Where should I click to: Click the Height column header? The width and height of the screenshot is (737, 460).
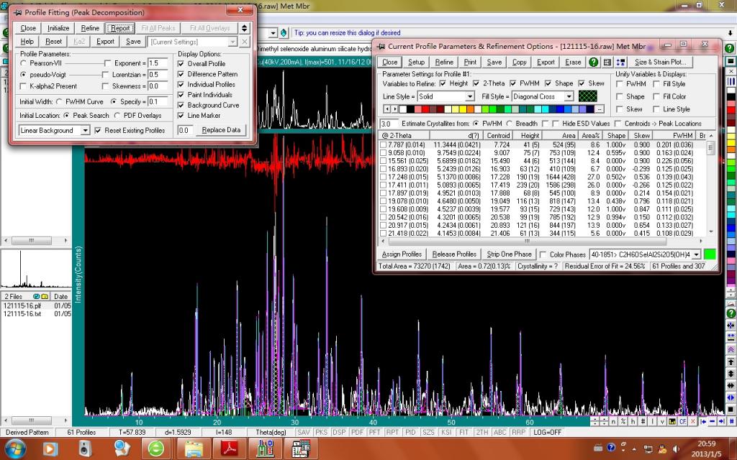pyautogui.click(x=530, y=135)
